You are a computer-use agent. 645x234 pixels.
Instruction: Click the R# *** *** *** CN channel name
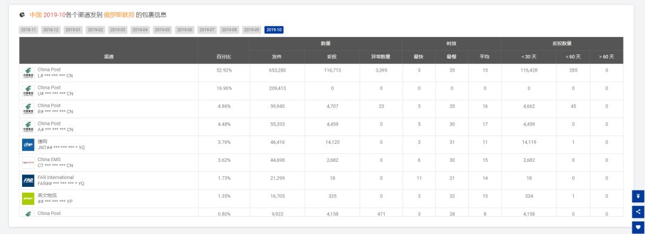(x=56, y=112)
